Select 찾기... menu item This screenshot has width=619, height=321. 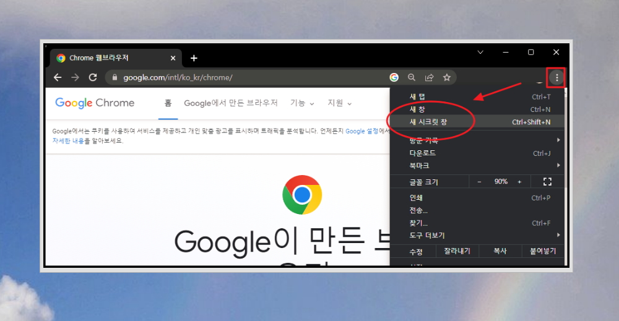[x=478, y=223]
